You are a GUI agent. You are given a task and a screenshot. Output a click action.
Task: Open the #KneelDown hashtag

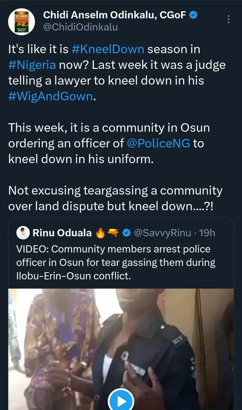point(108,49)
